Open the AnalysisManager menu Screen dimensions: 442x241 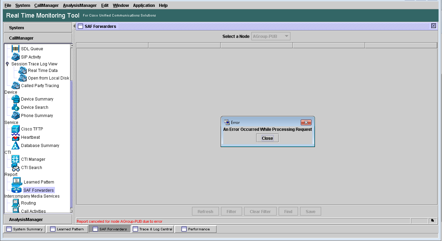[80, 5]
